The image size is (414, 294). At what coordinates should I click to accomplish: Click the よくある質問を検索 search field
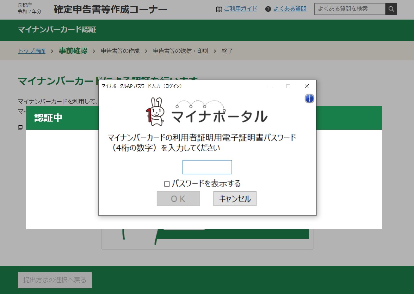pos(350,9)
